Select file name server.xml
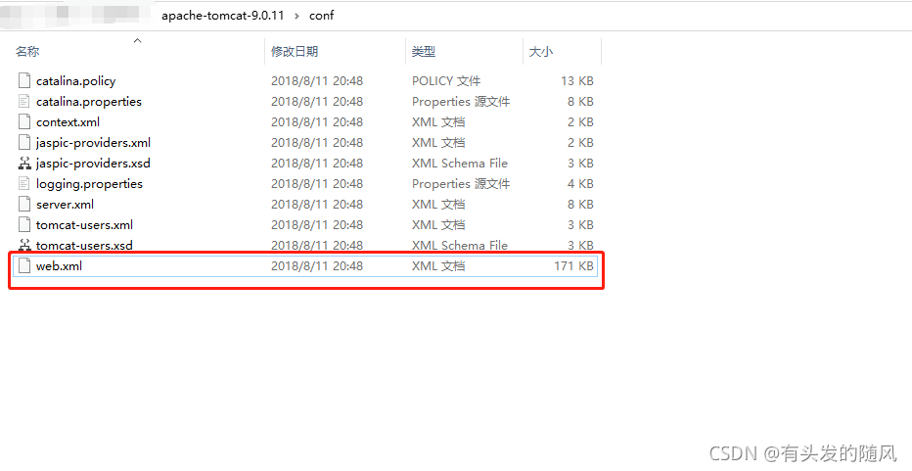Viewport: 912px width, 471px height. click(66, 205)
